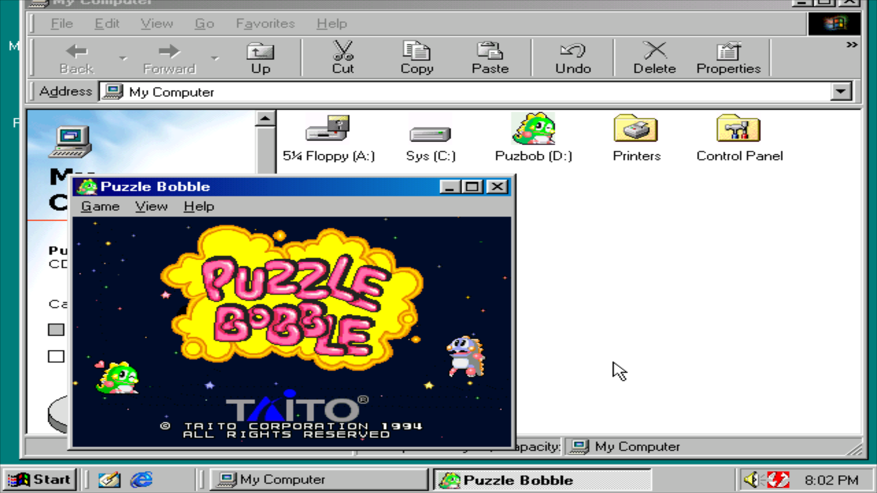Toggle first checkbox in left panel
Screen dimensions: 877x493
(x=56, y=329)
